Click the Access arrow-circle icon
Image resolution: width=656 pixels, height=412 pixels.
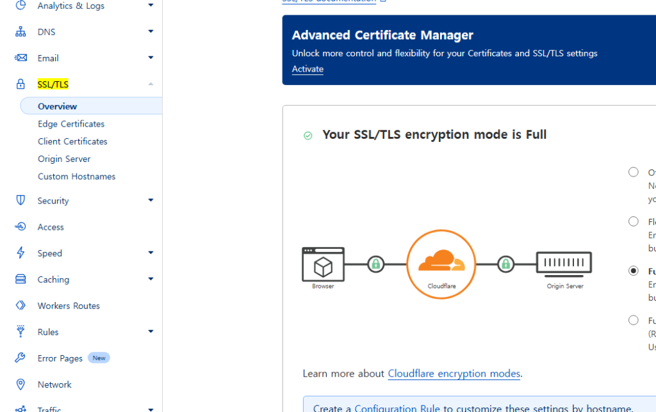20,226
